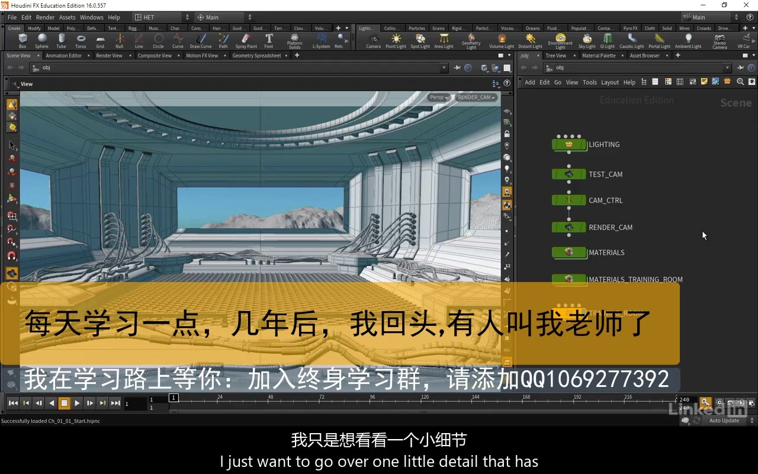The width and height of the screenshot is (758, 474).
Task: Add a Point Light
Action: coord(396,41)
